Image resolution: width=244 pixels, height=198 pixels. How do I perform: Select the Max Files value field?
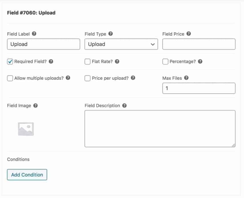tap(199, 88)
